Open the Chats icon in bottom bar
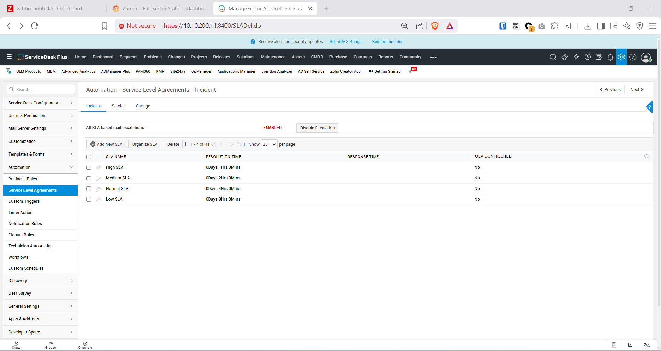 point(16,345)
